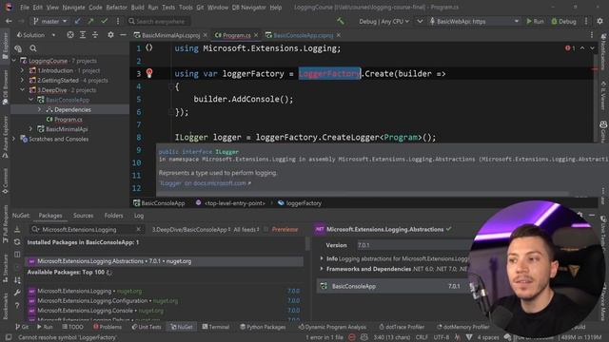This screenshot has height=342, width=609.
Task: Switch to the NuGet Sources tab
Action: point(83,216)
